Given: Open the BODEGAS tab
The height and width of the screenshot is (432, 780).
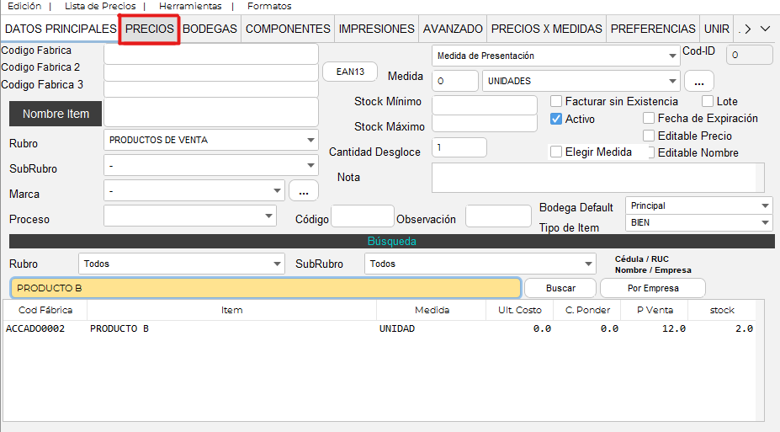Looking at the screenshot, I should 210,29.
